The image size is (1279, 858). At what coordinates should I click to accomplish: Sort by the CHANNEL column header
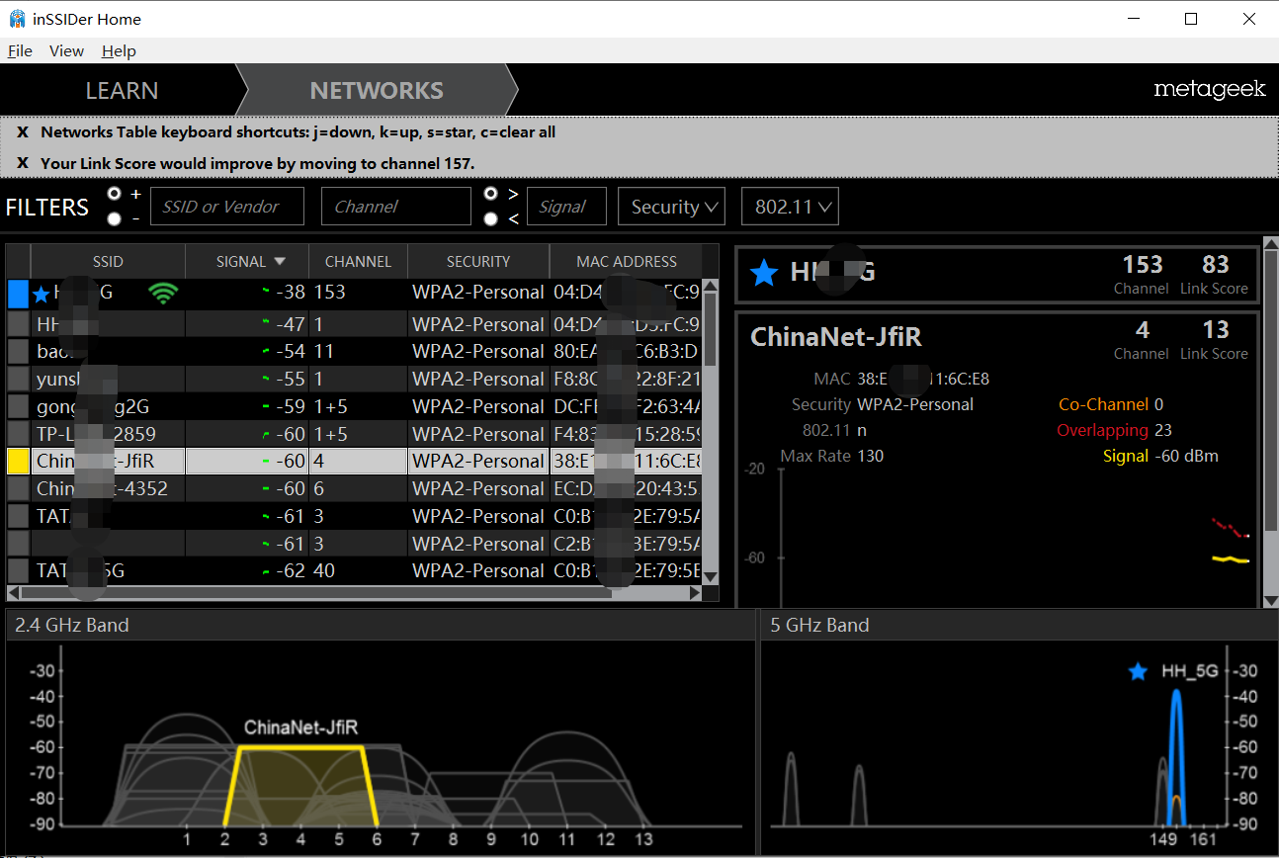click(358, 262)
